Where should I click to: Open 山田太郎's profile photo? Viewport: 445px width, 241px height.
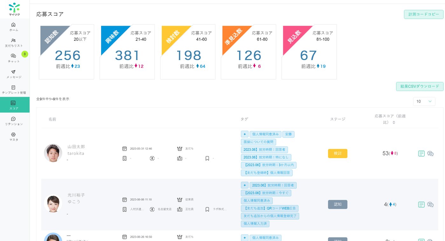click(x=53, y=153)
